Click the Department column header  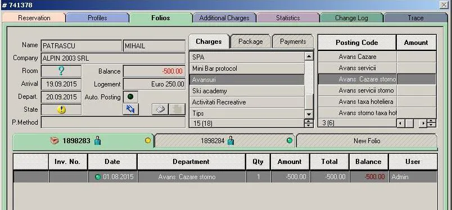click(x=191, y=162)
